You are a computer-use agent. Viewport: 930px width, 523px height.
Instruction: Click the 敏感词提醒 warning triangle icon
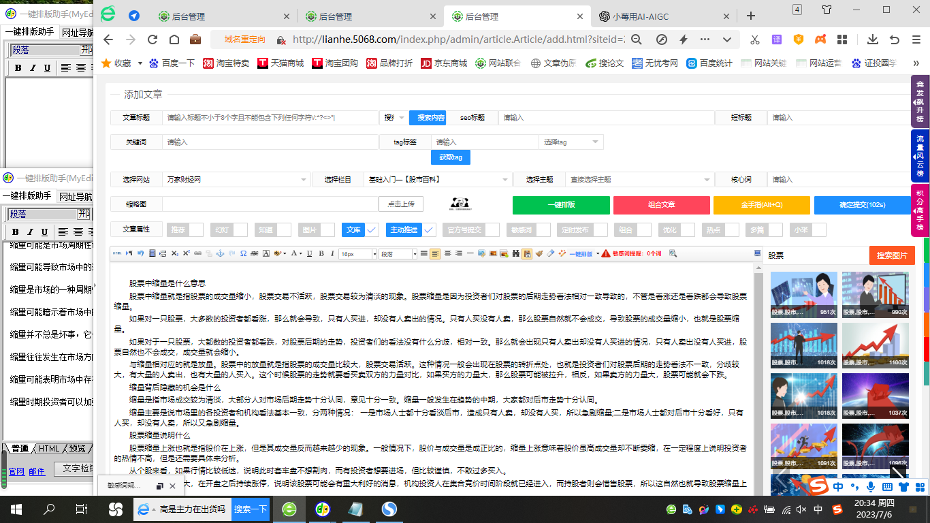[605, 253]
